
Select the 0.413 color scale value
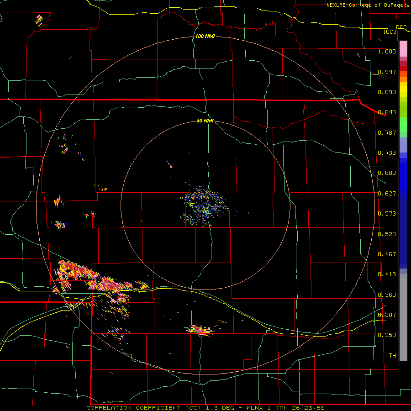387,274
